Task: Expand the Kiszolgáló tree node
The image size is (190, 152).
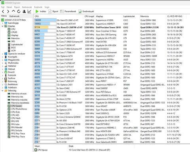Action: point(2,57)
